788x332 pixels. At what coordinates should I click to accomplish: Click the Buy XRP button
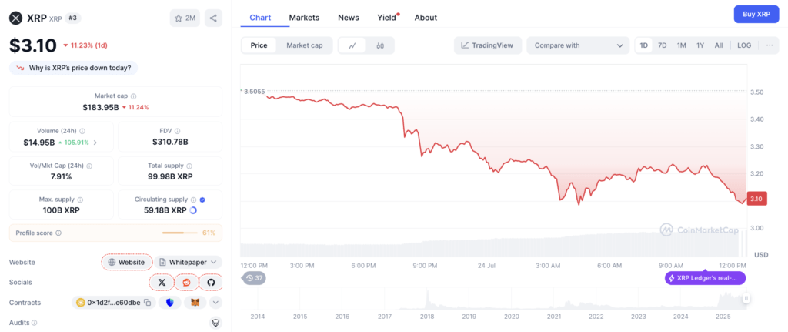(x=756, y=14)
